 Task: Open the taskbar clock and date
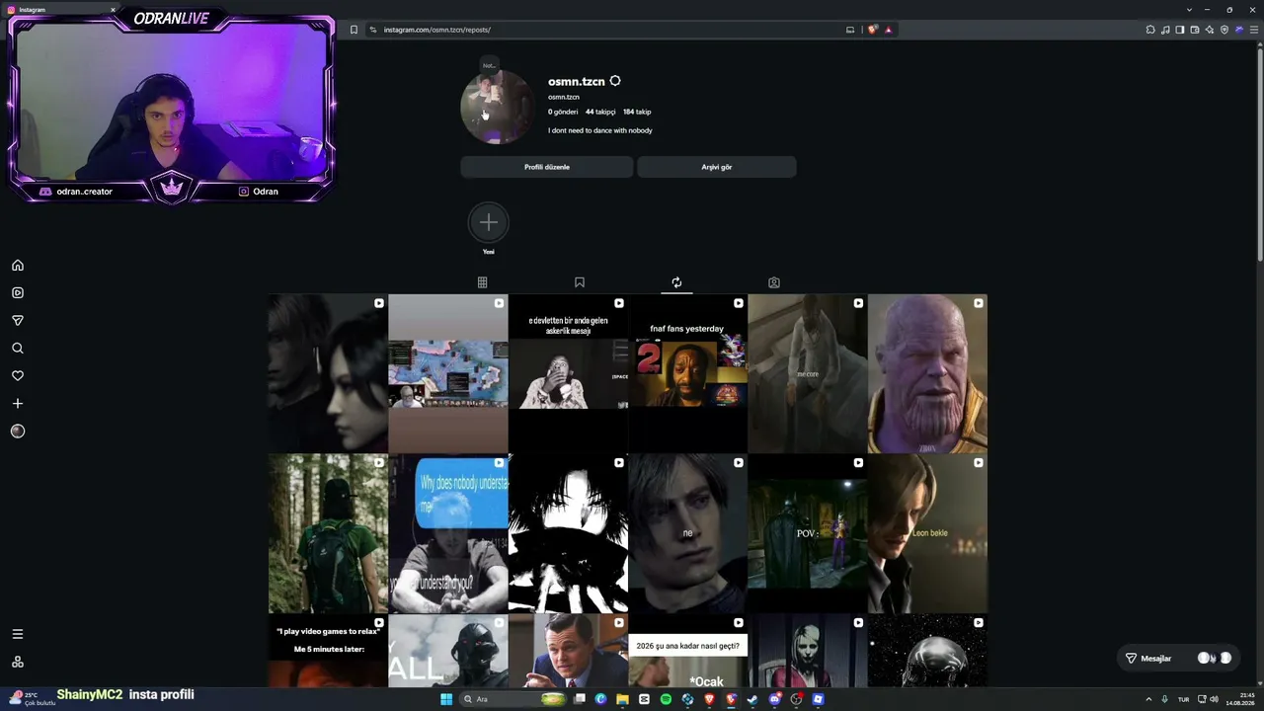coord(1241,699)
